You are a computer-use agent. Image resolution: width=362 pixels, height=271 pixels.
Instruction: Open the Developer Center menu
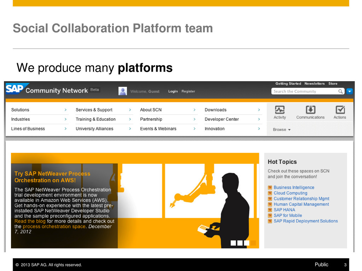point(222,119)
